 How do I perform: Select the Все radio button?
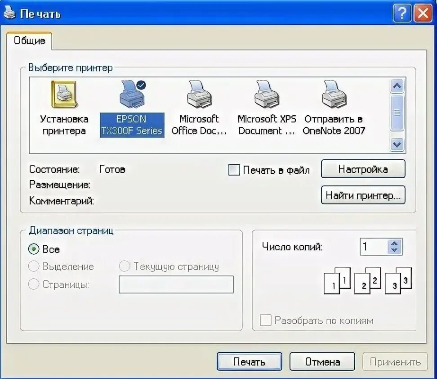point(34,249)
